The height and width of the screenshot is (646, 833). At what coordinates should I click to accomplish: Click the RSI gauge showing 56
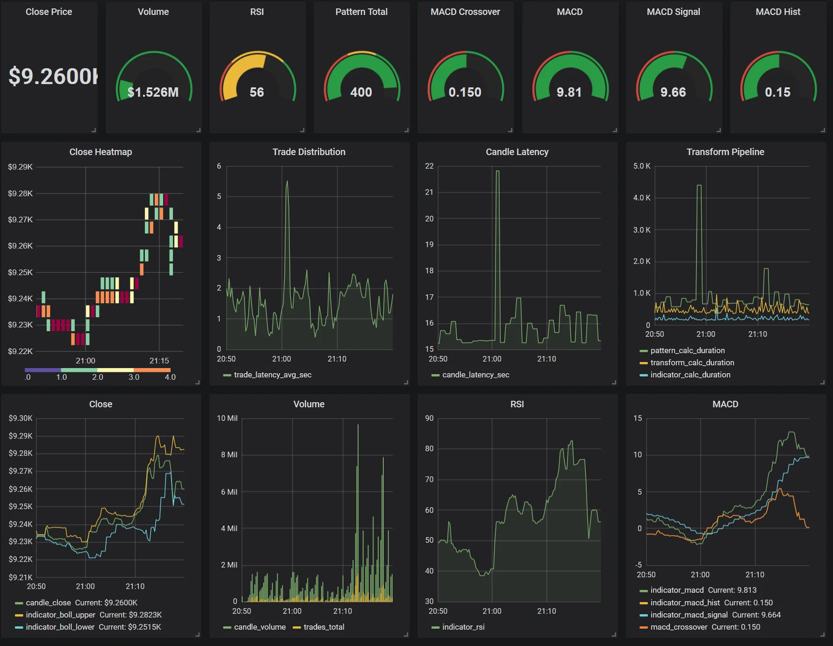(x=257, y=79)
